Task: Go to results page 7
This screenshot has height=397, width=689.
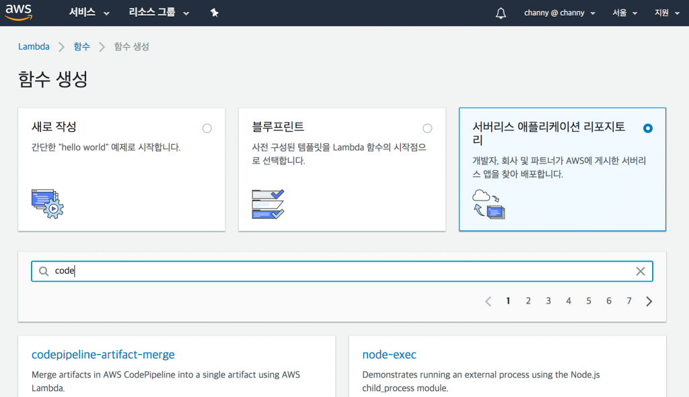Action: (629, 301)
